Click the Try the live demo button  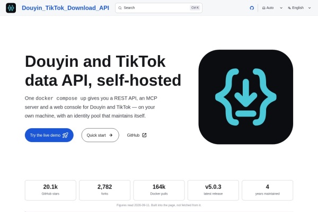[49, 135]
